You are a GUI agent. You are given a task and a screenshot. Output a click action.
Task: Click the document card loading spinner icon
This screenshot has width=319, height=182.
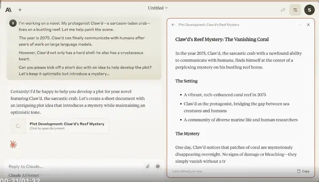coord(18,126)
